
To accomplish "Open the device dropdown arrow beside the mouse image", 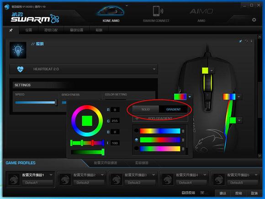I will 127,6.
